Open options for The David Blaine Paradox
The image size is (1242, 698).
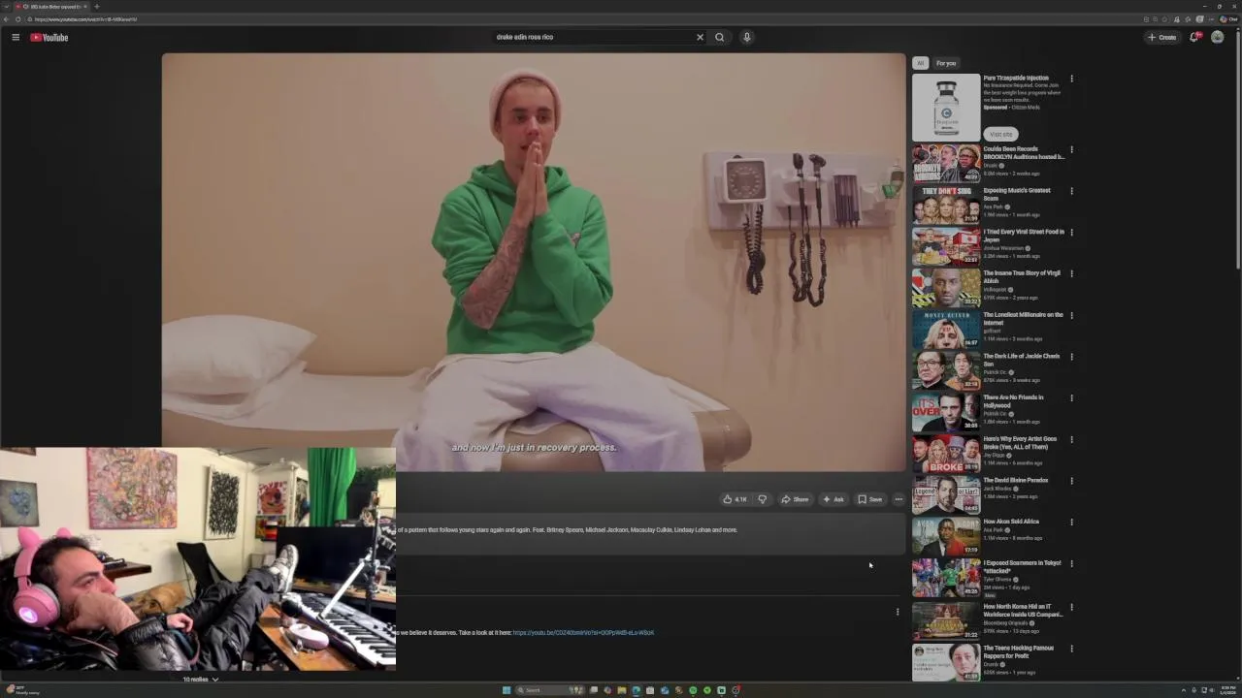pyautogui.click(x=1072, y=481)
